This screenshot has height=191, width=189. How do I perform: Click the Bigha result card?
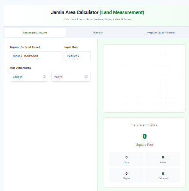point(127,175)
